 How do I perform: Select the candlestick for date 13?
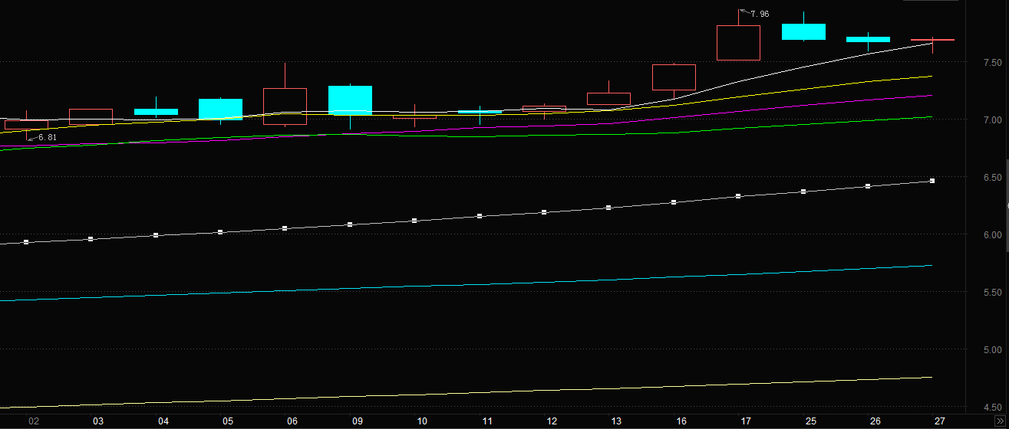click(608, 98)
